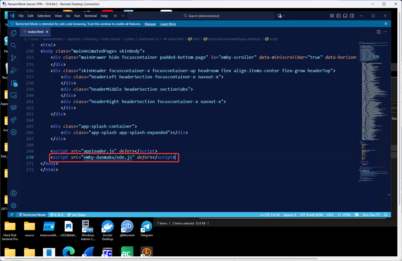402x261 pixels.
Task: Toggle the secondary side bar layout button
Action: 352,16
